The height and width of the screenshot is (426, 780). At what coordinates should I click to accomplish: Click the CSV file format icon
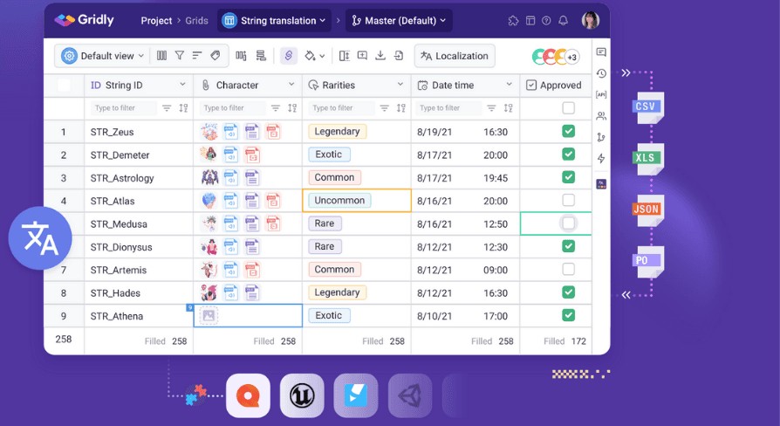pyautogui.click(x=647, y=106)
